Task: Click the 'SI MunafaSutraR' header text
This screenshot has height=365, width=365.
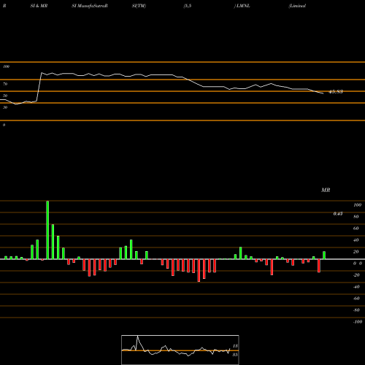Action: click(x=90, y=6)
